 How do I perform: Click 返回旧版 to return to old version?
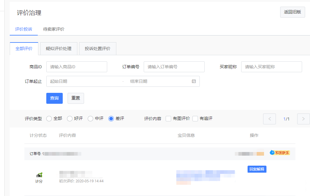tap(292, 12)
